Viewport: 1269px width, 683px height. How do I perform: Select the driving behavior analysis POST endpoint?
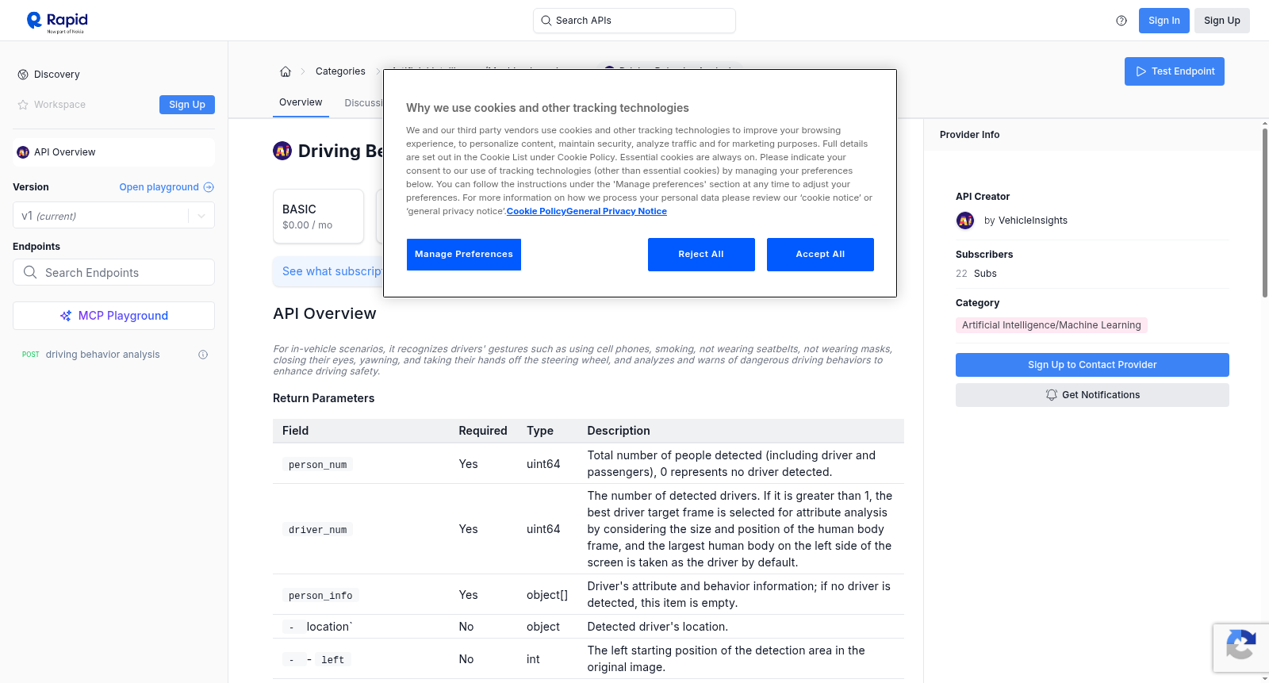coord(113,355)
